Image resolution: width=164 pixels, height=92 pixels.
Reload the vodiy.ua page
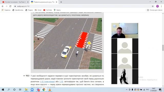[10, 6]
